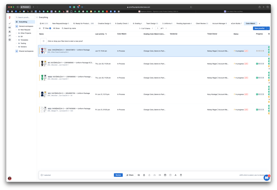Switch to the Creative Design tab
The width and height of the screenshot is (277, 190).
click(104, 23)
